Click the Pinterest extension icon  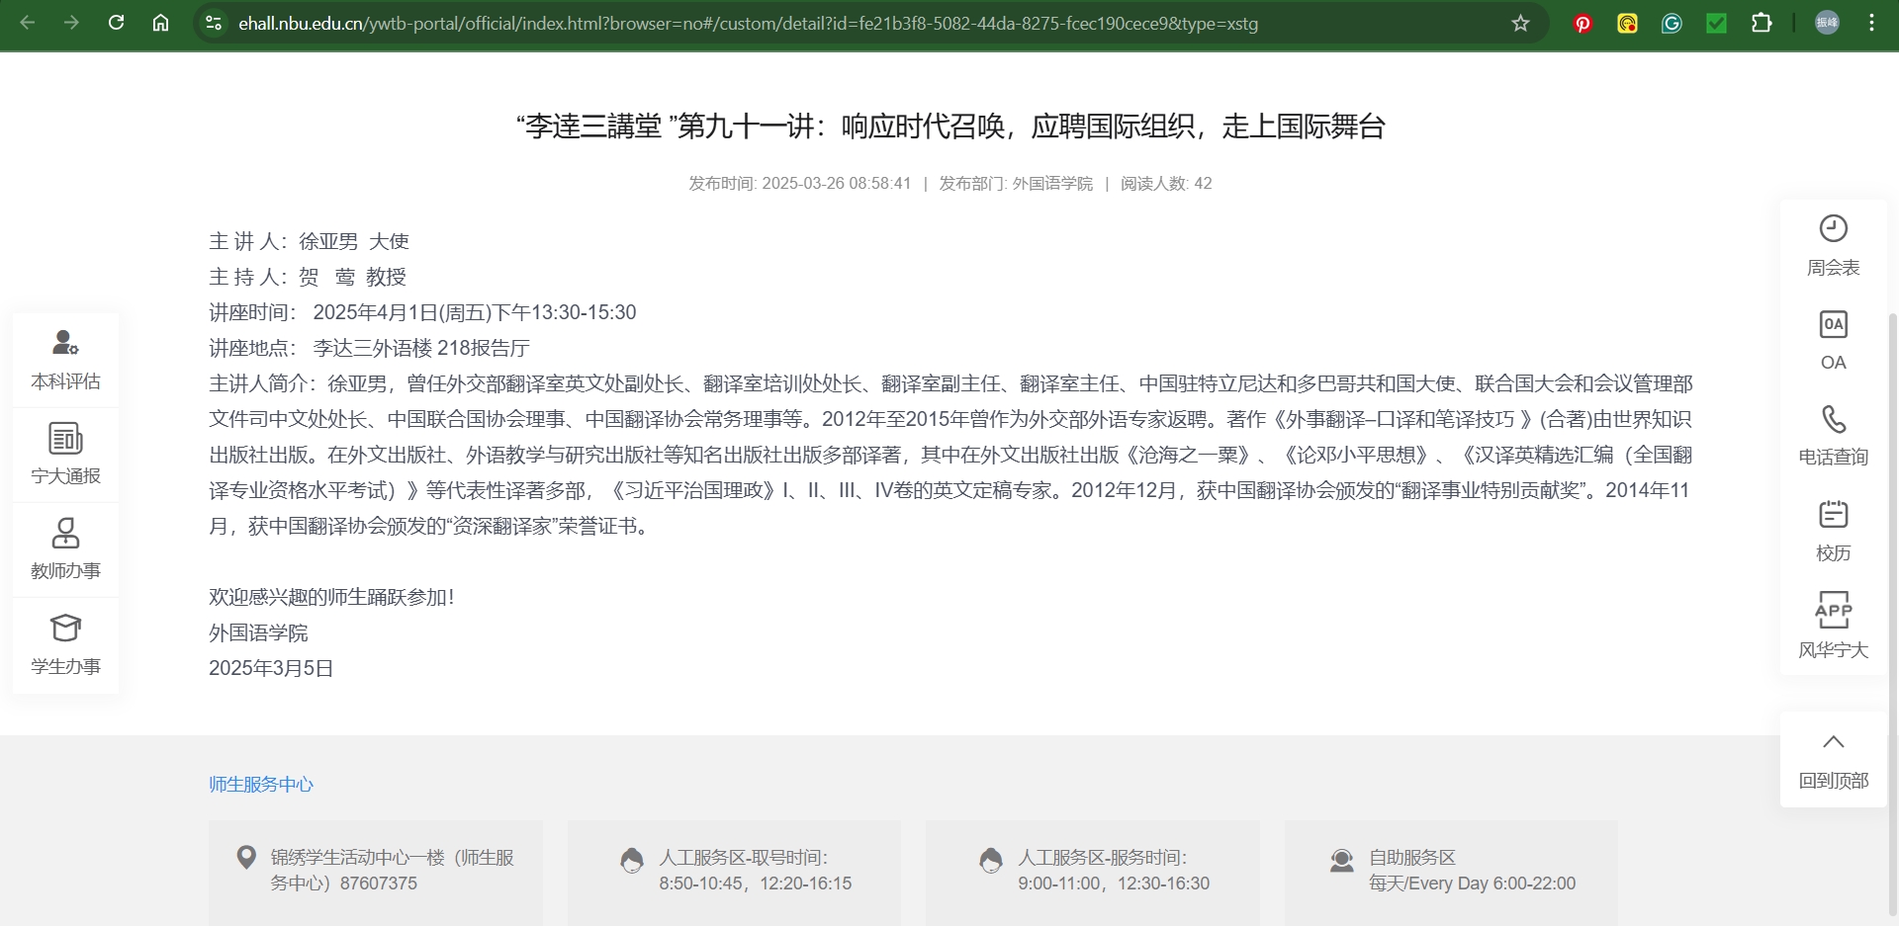(1582, 23)
